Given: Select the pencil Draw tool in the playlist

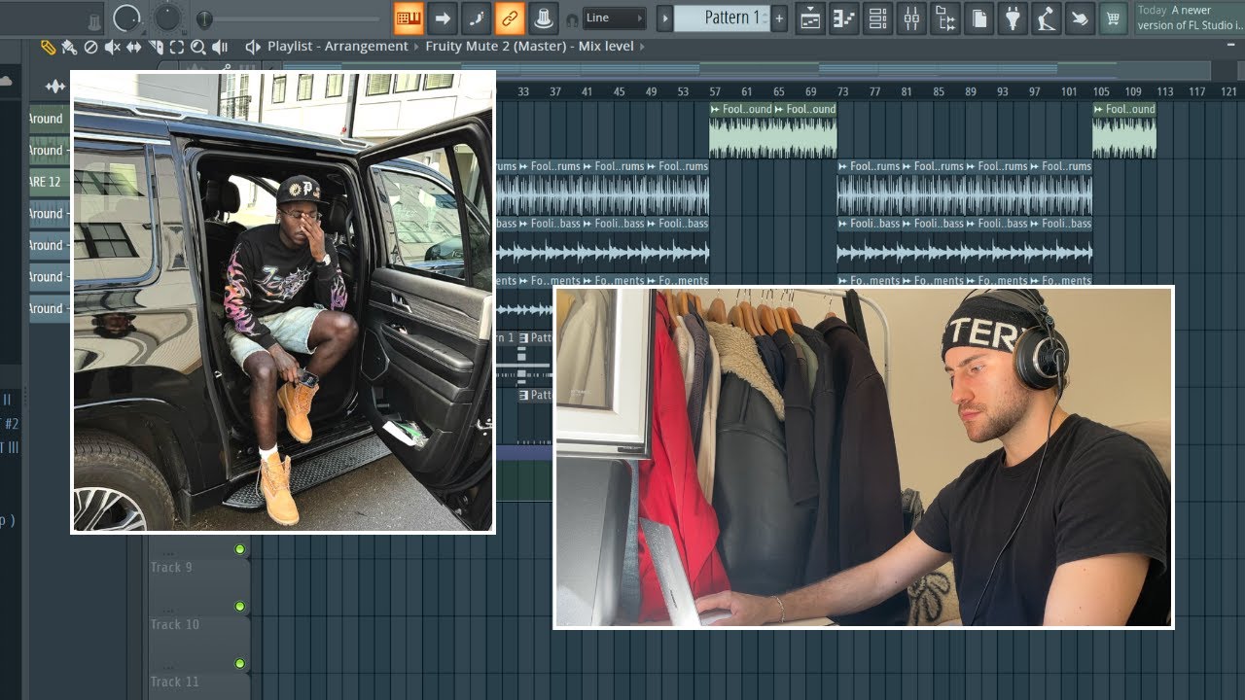Looking at the screenshot, I should (48, 47).
